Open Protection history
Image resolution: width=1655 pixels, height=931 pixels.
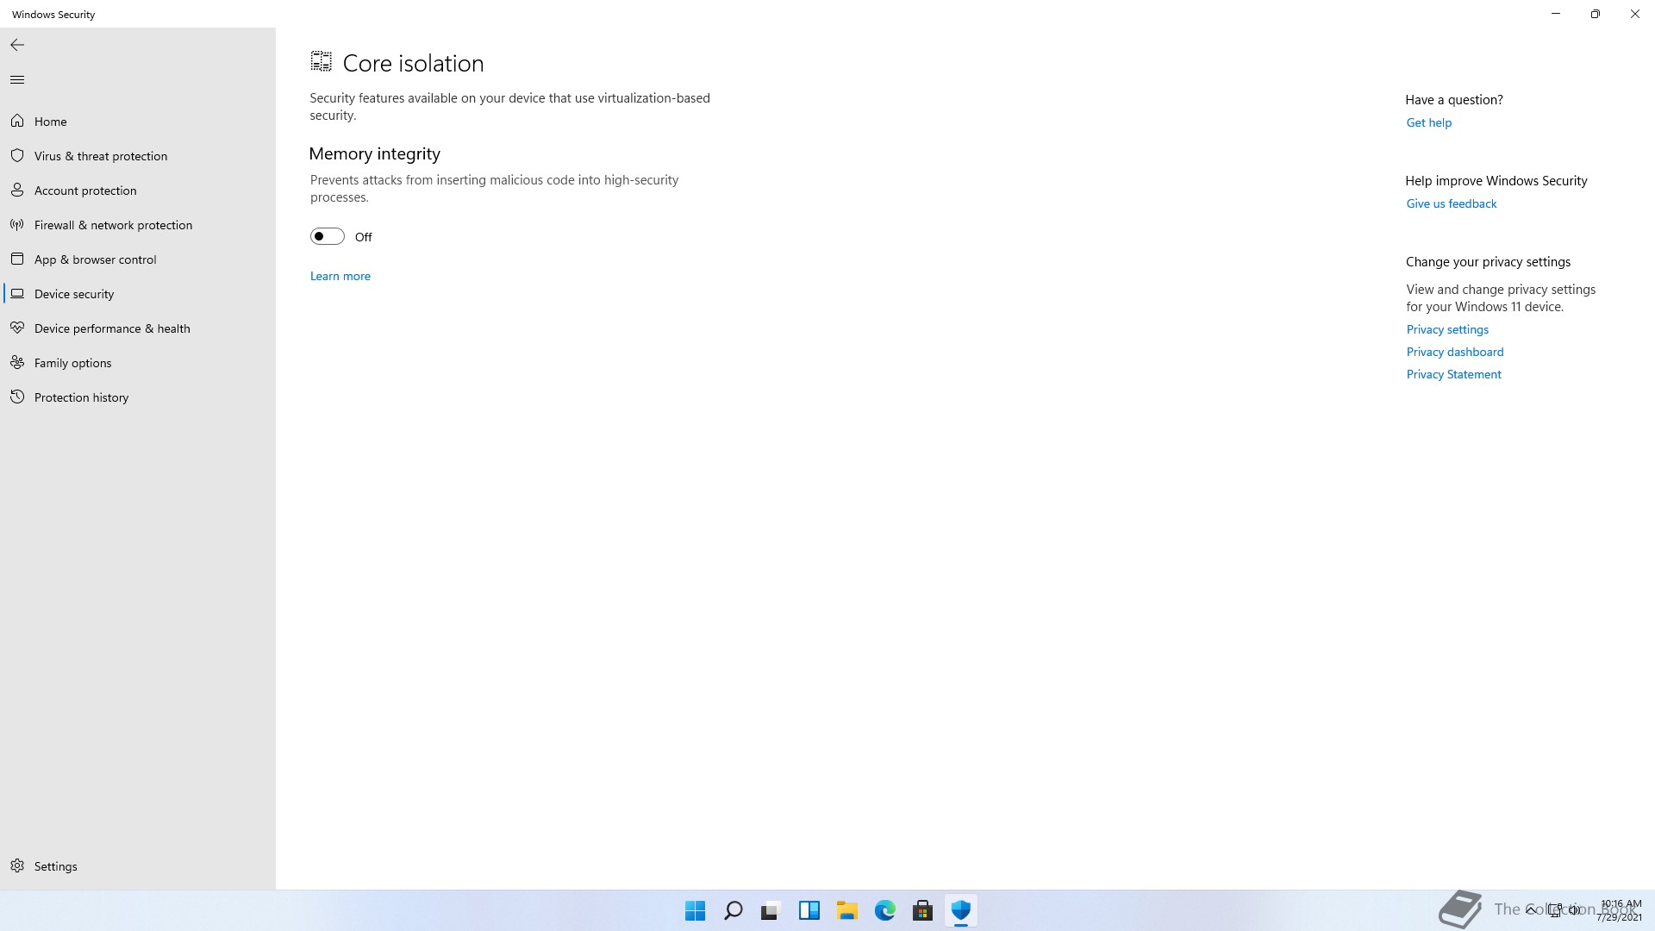point(138,397)
